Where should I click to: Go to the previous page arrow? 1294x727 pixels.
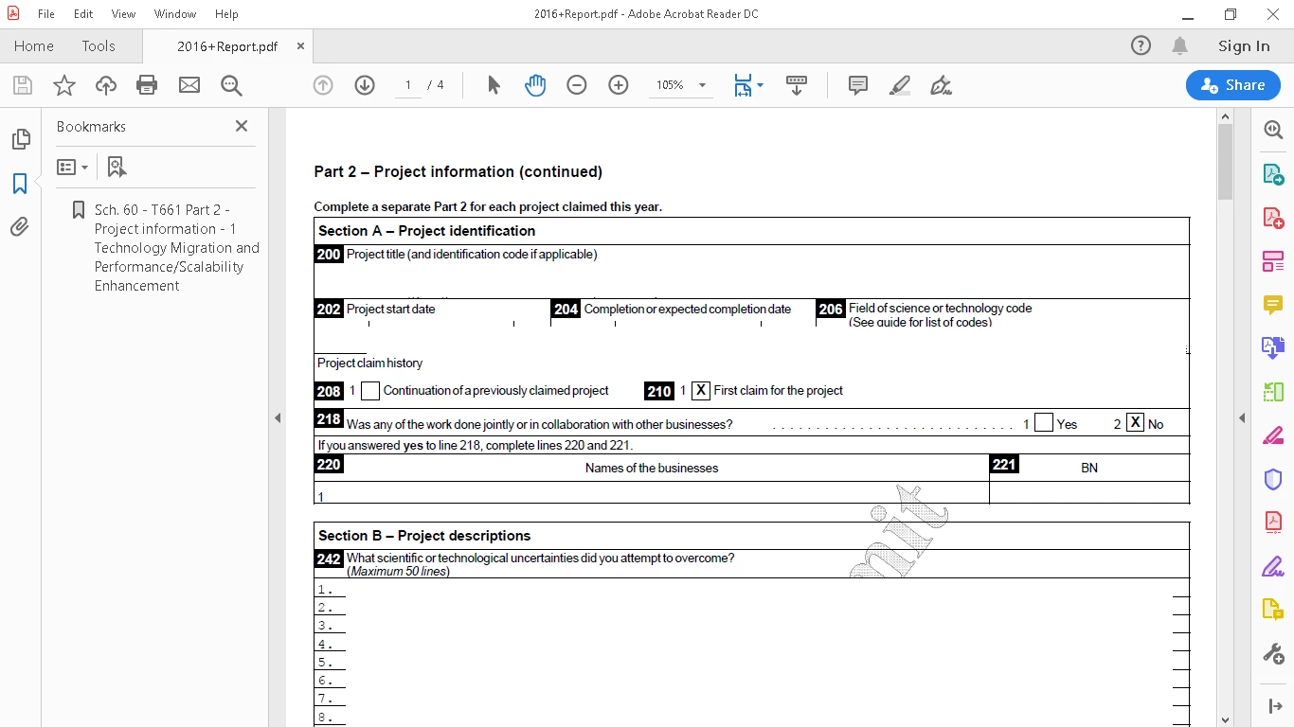click(x=323, y=85)
